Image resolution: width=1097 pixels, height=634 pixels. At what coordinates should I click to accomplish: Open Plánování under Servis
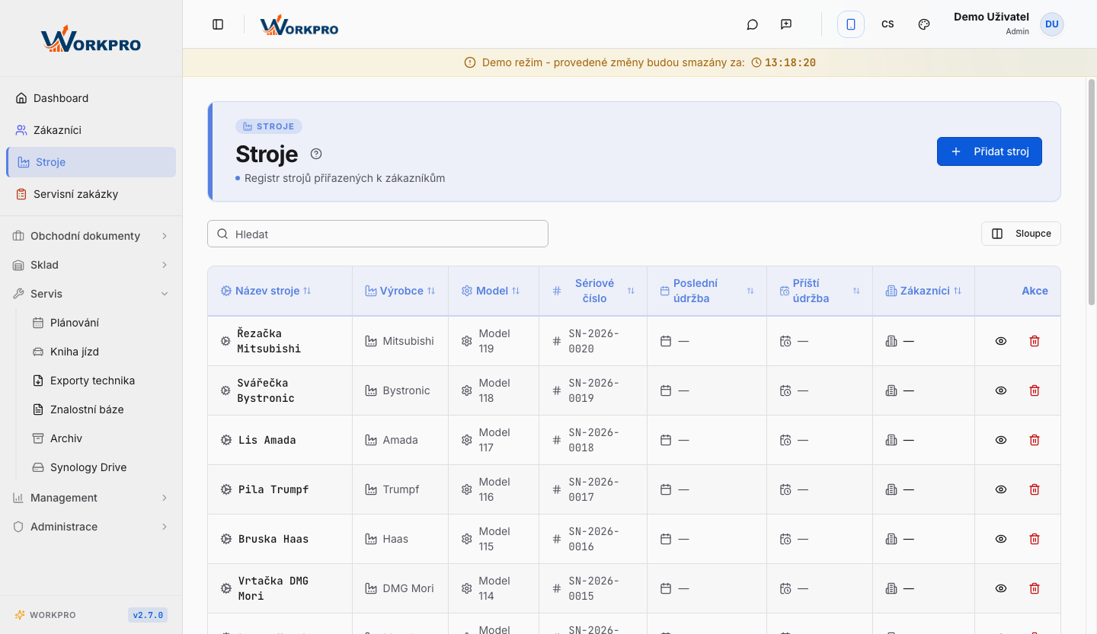click(x=101, y=323)
